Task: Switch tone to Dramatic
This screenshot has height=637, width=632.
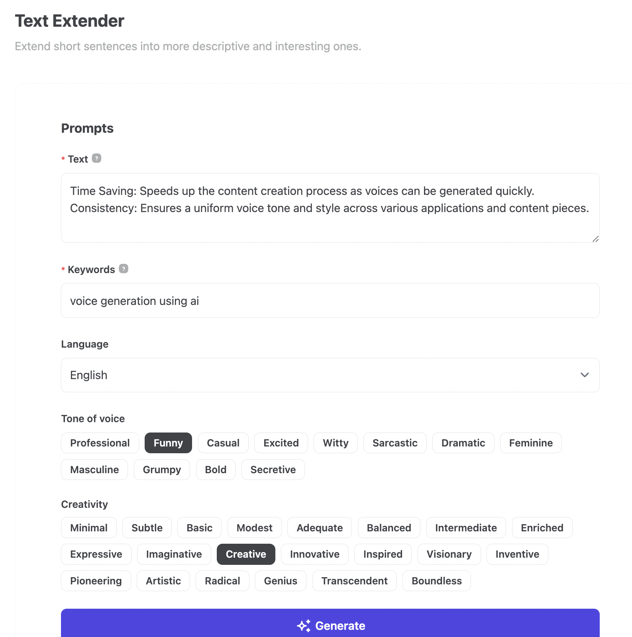Action: 463,443
